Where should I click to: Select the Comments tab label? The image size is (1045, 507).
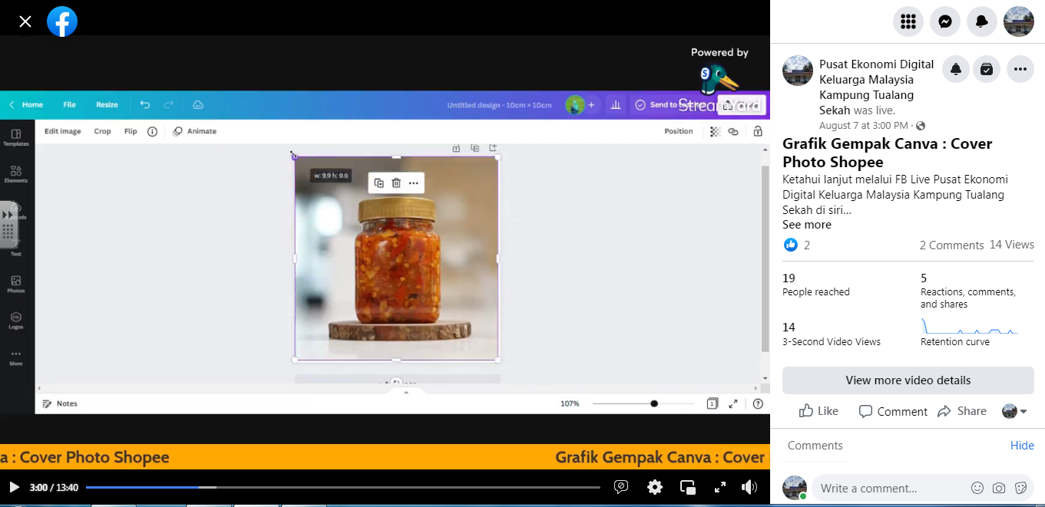click(x=815, y=446)
